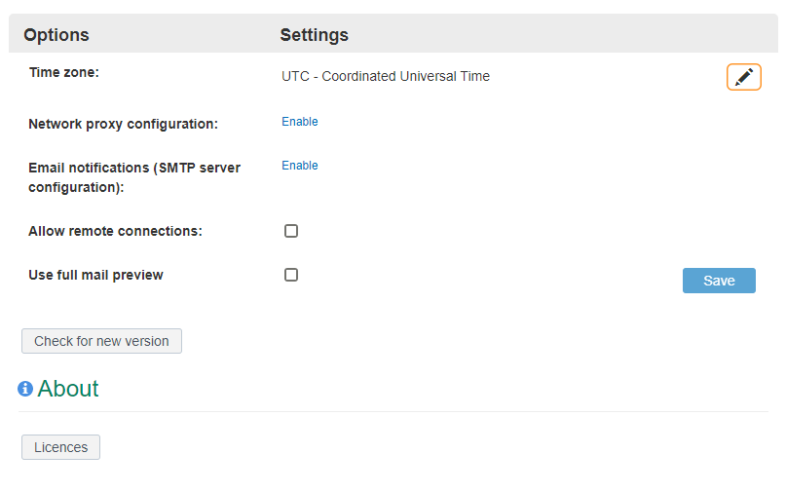Save the settings with the Save button
Screen dimensions: 786x492
[719, 281]
